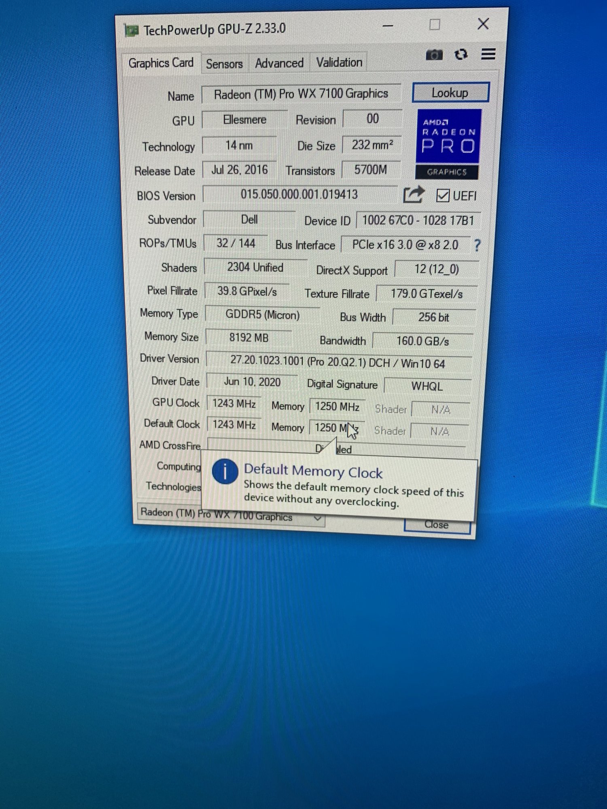Click the Texture Fillrate 179.0 GTexel/s
607x809 pixels.
[427, 294]
